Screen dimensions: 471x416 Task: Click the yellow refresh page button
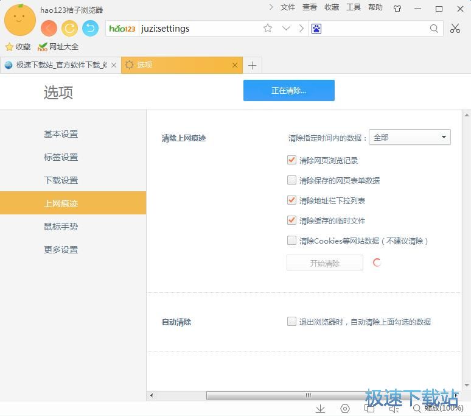coord(70,28)
